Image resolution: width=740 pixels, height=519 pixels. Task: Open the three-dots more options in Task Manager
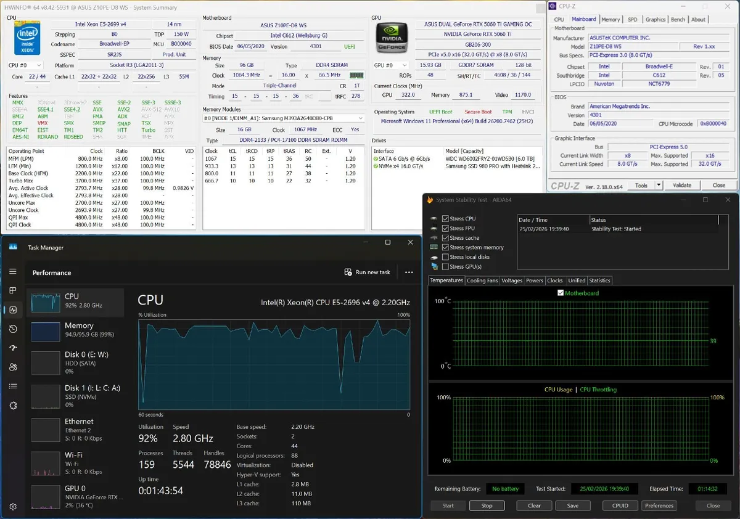409,272
